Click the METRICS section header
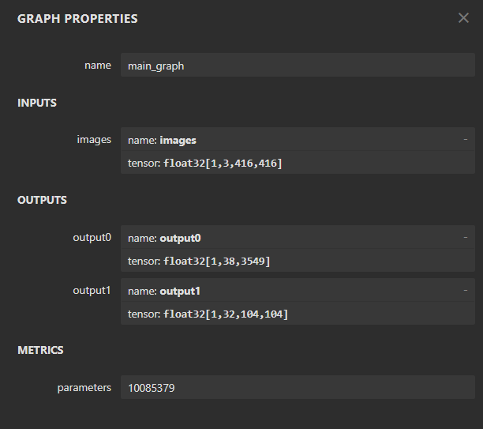Screen dimensions: 483x429 (40, 350)
